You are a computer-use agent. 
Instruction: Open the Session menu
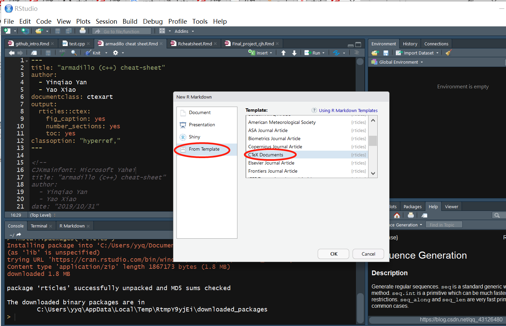(106, 21)
